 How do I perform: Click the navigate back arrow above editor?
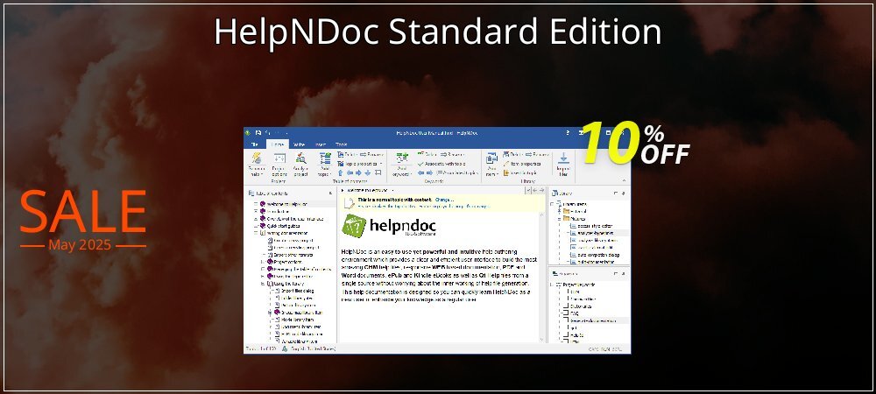click(x=534, y=190)
